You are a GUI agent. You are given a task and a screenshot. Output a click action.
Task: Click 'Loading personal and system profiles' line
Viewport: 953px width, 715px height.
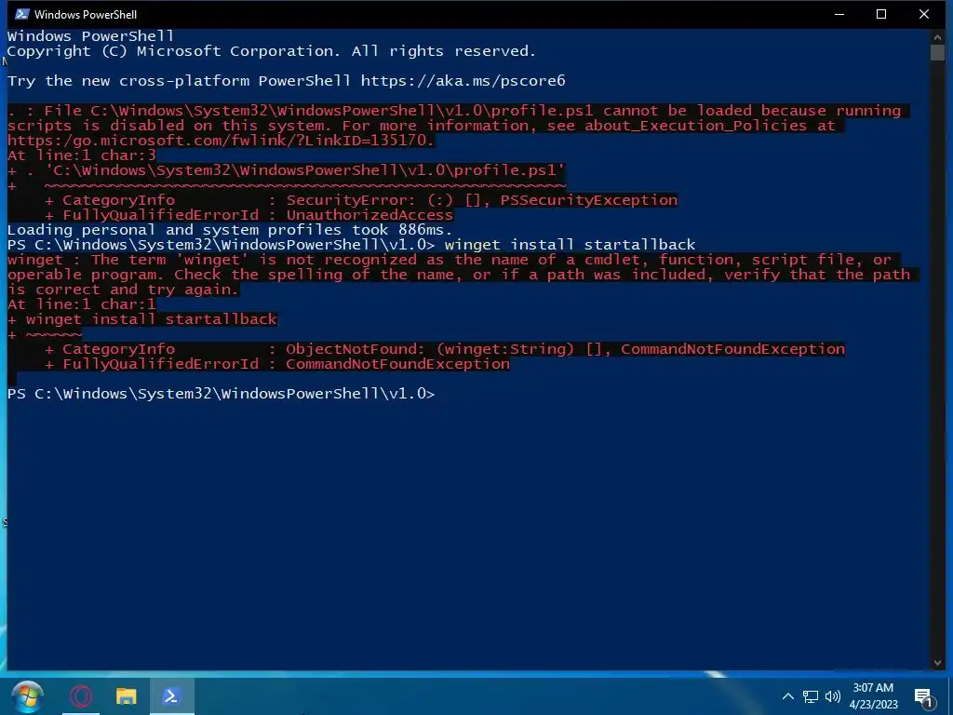pos(230,230)
